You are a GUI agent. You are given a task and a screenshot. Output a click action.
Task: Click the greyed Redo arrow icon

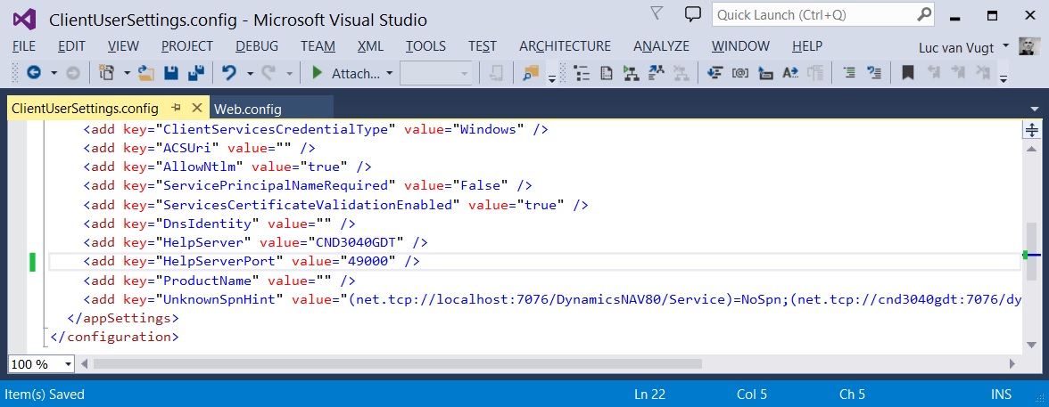269,73
